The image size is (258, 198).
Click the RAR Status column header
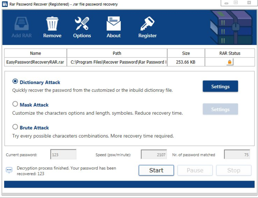[230, 53]
